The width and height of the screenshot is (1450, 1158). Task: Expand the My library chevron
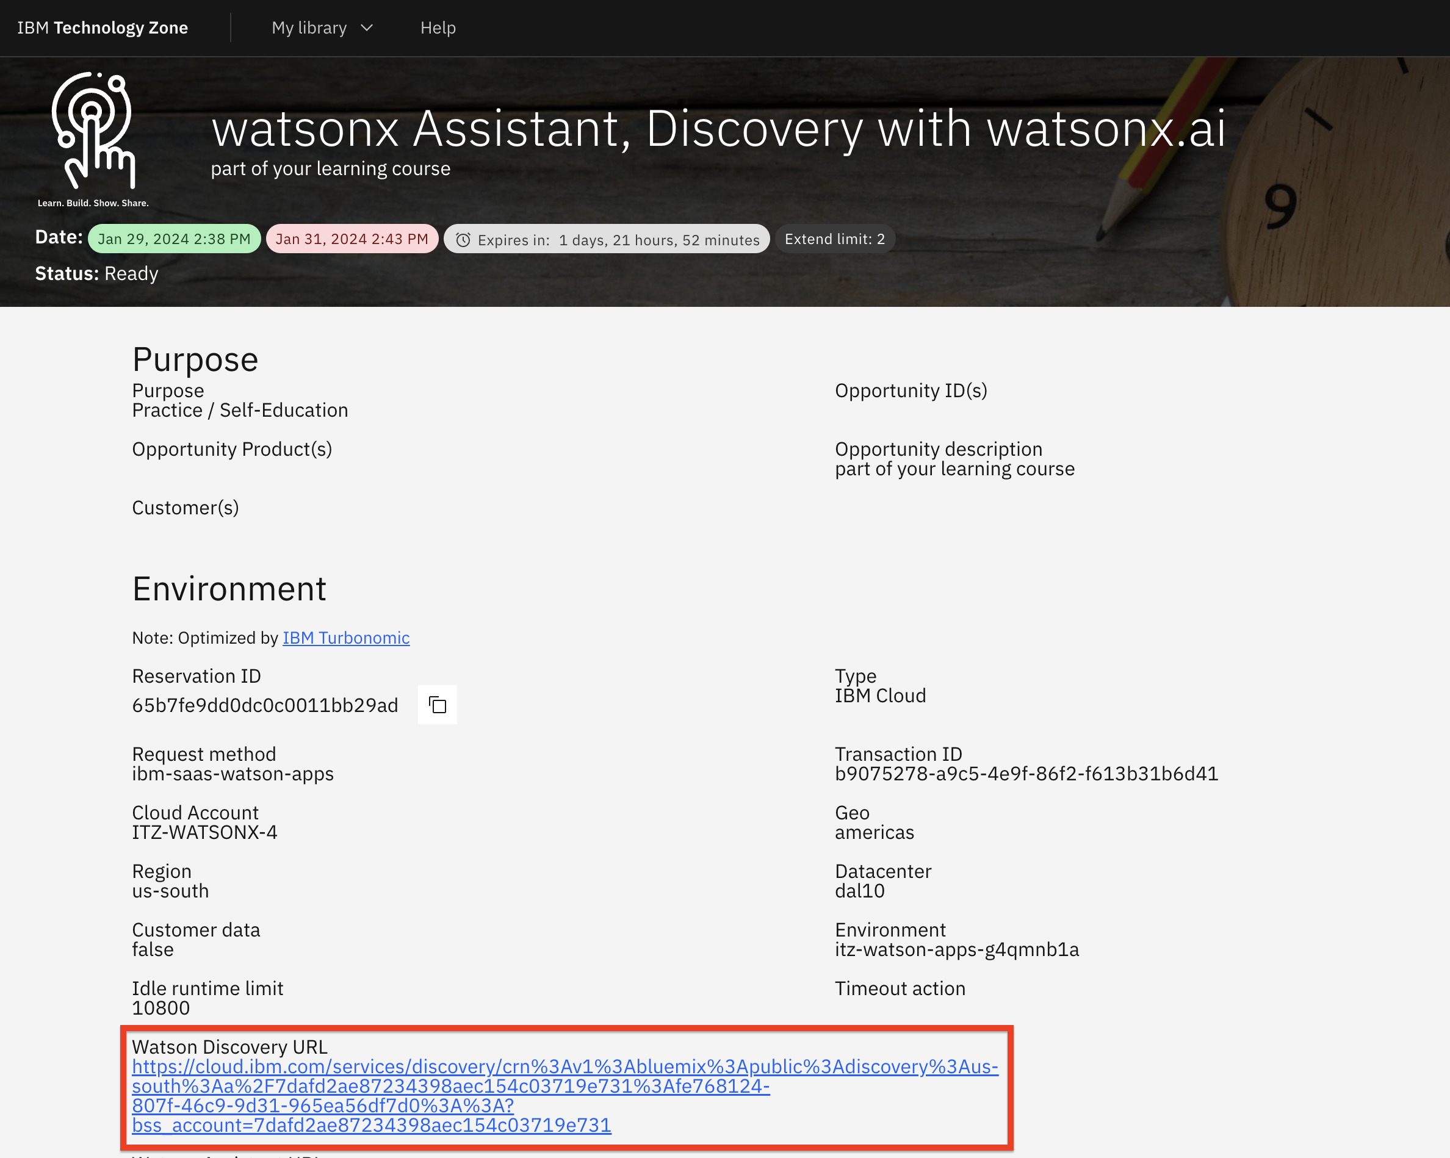point(367,27)
